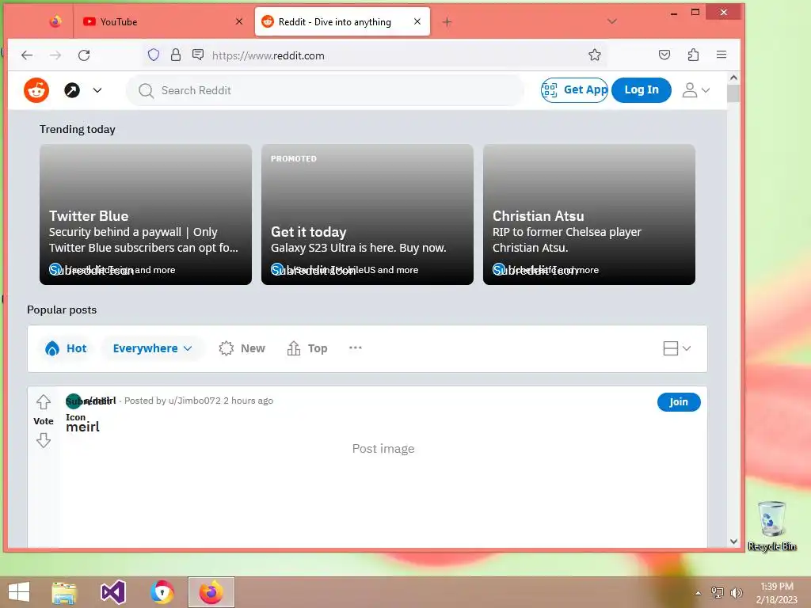
Task: Upvote the meirl post
Action: pyautogui.click(x=44, y=401)
